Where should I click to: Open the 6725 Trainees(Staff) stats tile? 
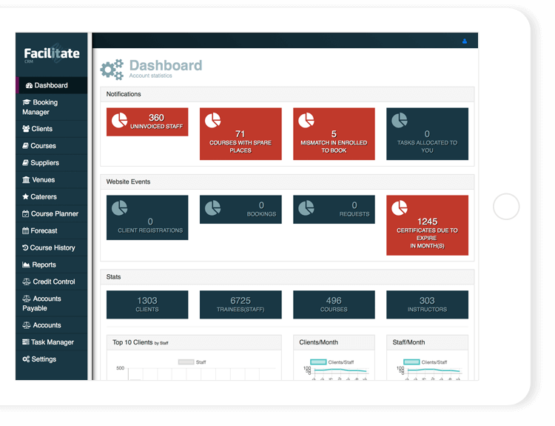[240, 304]
